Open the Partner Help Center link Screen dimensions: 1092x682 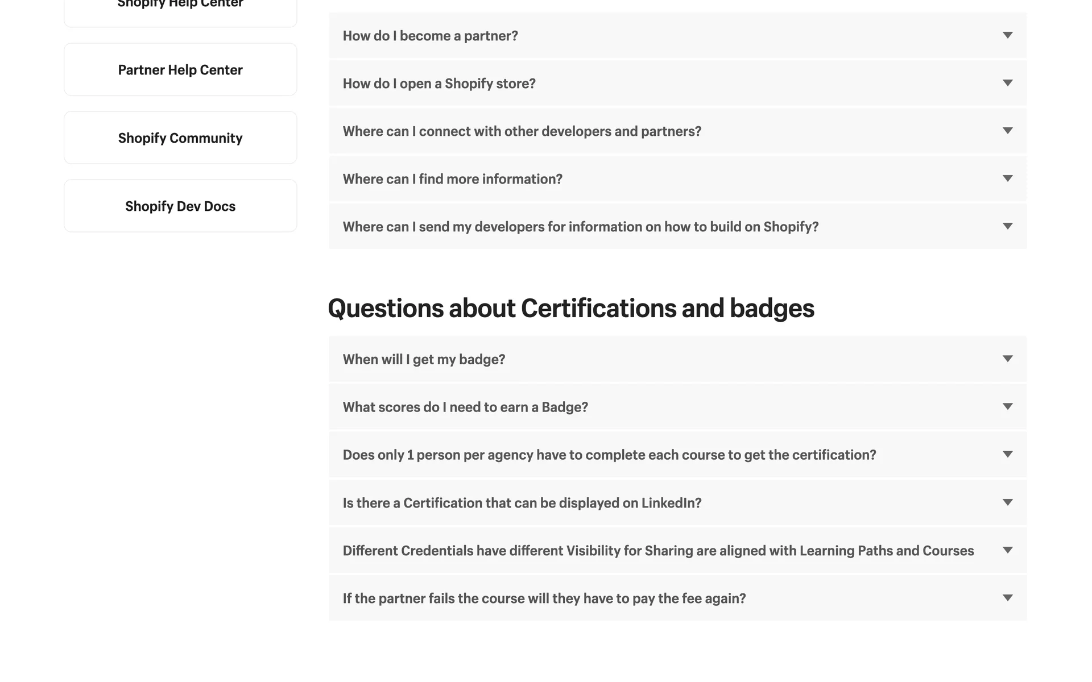tap(180, 70)
